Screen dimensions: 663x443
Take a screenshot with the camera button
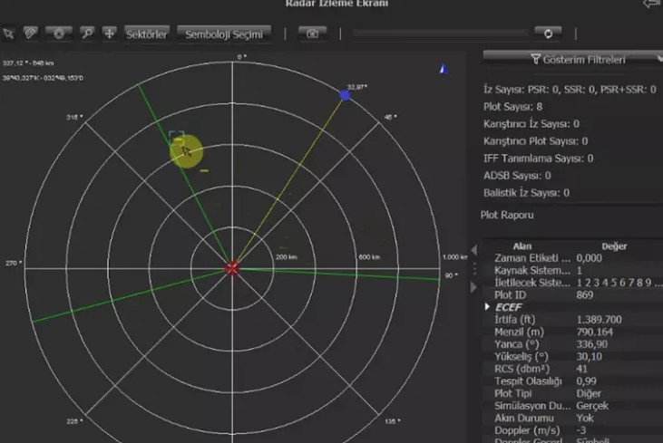coord(312,34)
